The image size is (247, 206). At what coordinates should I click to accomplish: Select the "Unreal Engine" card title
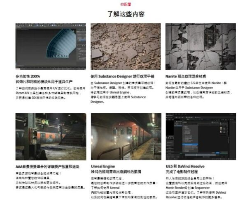pyautogui.click(x=103, y=167)
